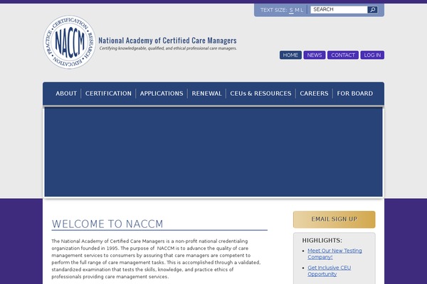The width and height of the screenshot is (427, 284).
Task: Click the HIGHLIGHTS: heading text
Action: (322, 241)
